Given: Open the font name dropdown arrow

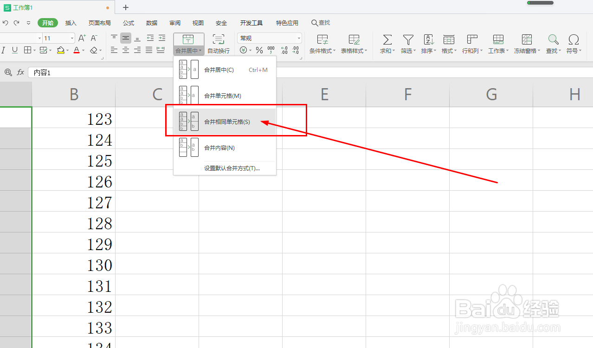Looking at the screenshot, I should coord(39,38).
